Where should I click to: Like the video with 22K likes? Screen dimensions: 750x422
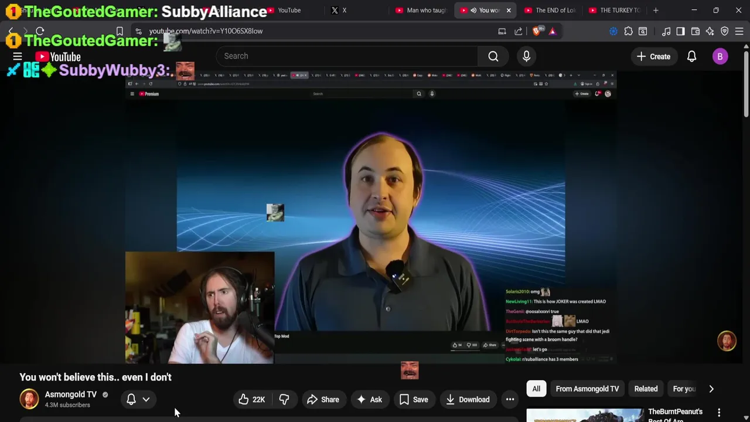252,400
